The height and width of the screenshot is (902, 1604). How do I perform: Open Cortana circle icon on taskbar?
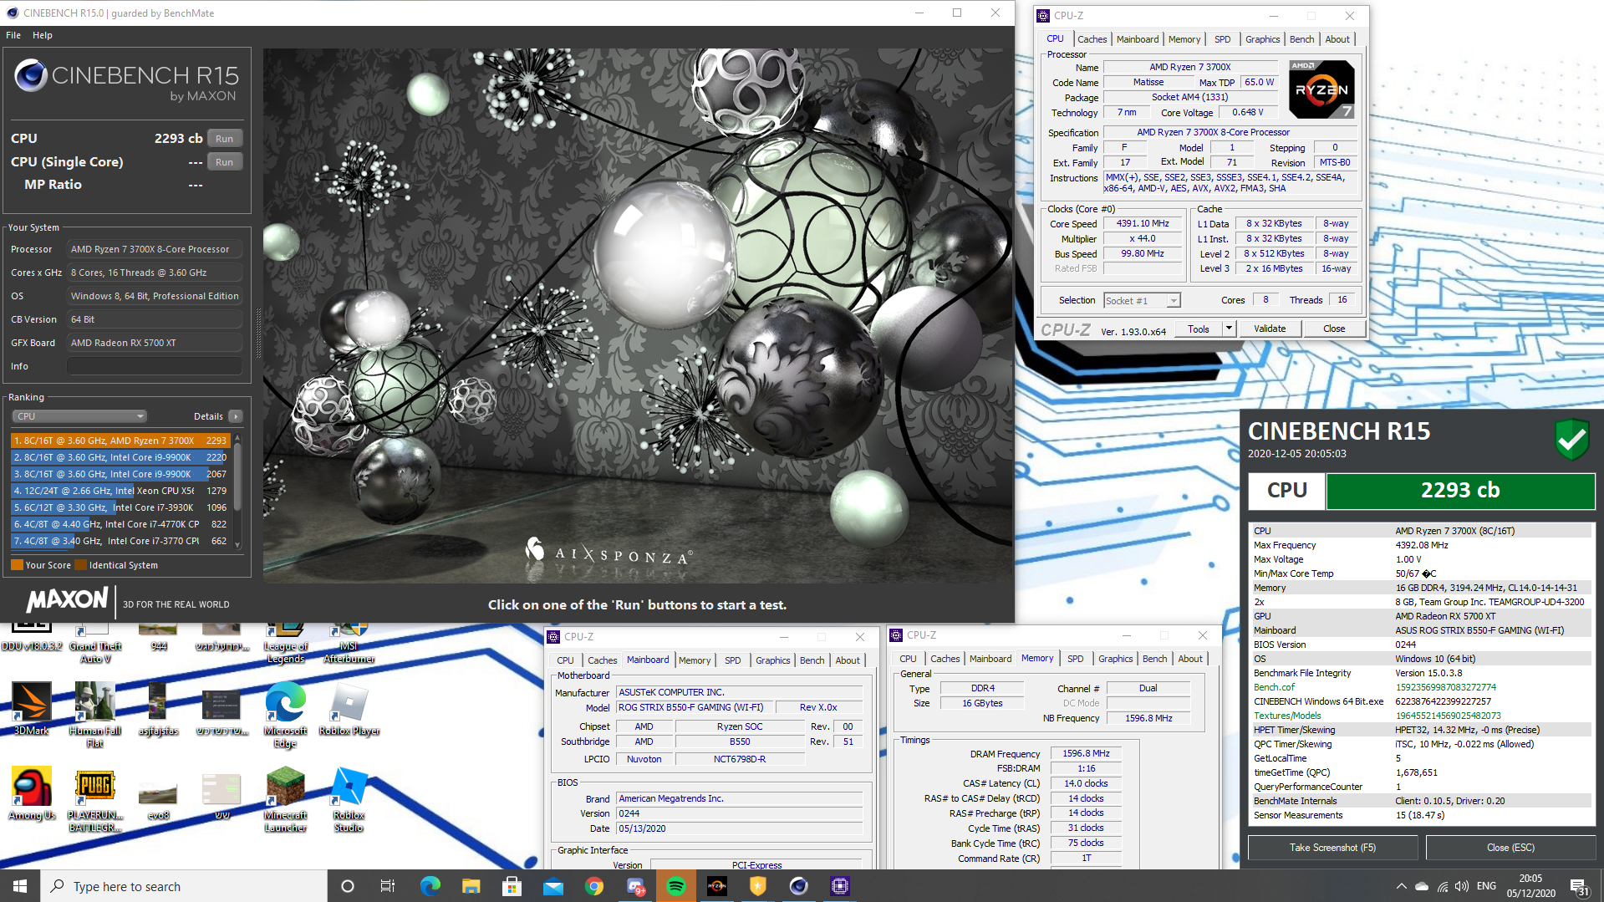point(348,886)
